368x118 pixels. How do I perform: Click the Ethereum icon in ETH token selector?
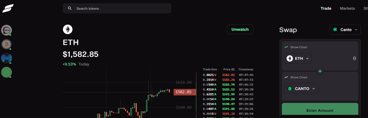coord(290,58)
